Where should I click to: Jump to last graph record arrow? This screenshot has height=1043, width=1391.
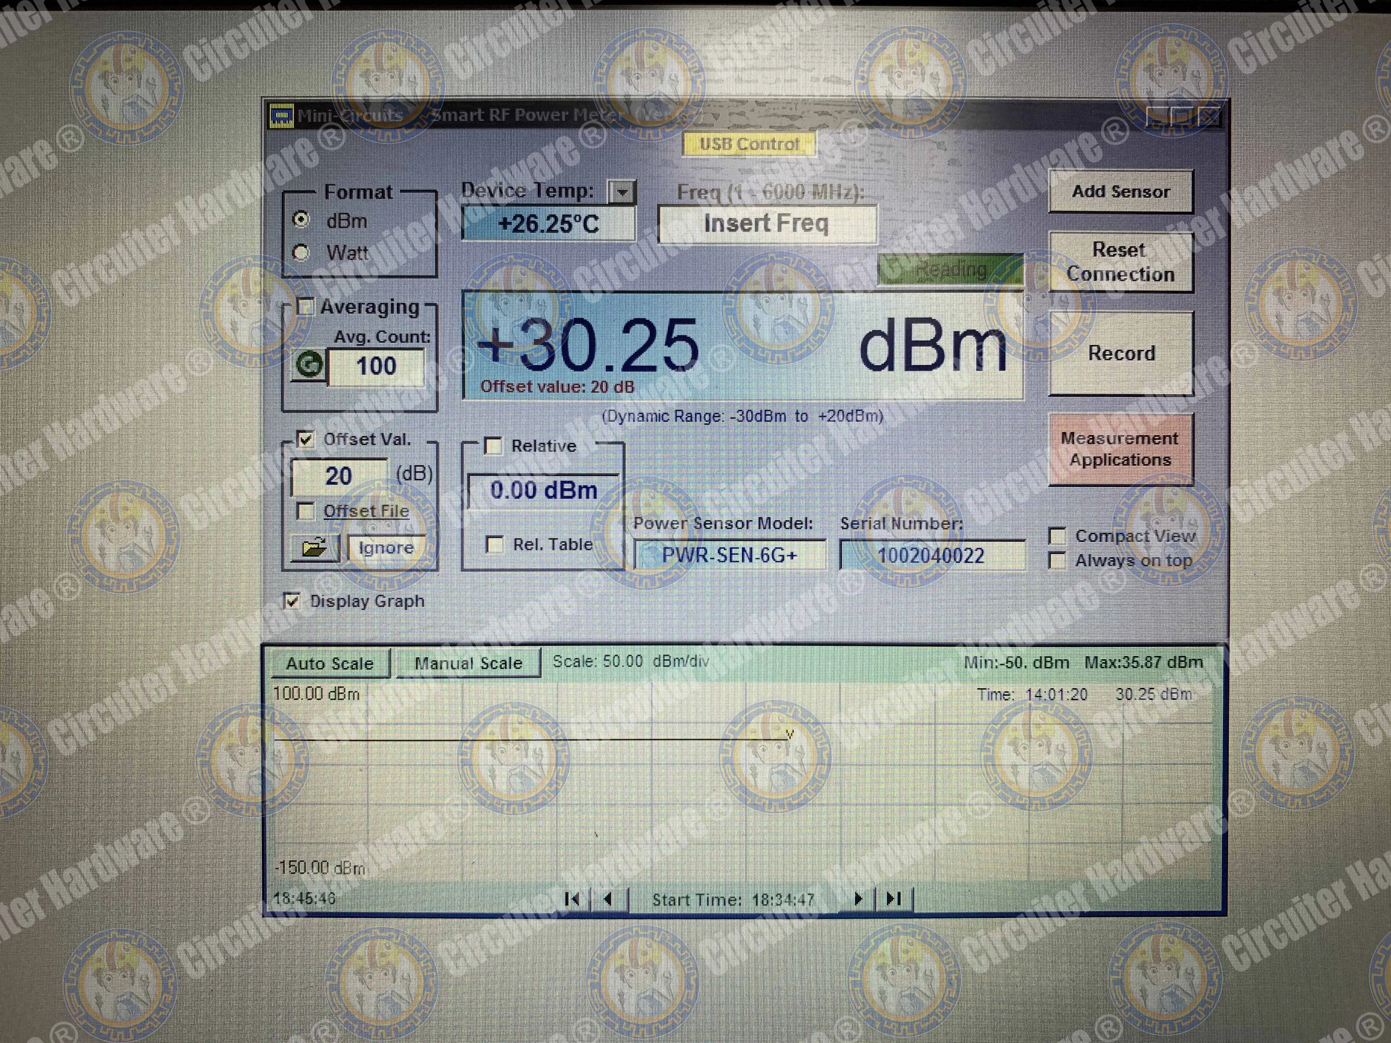point(894,899)
